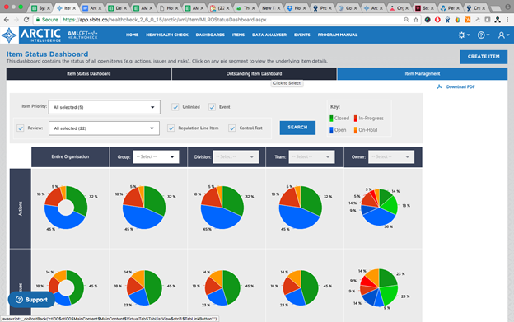Toggle the Unlinked checkbox
Image resolution: width=514 pixels, height=322 pixels.
click(x=175, y=107)
